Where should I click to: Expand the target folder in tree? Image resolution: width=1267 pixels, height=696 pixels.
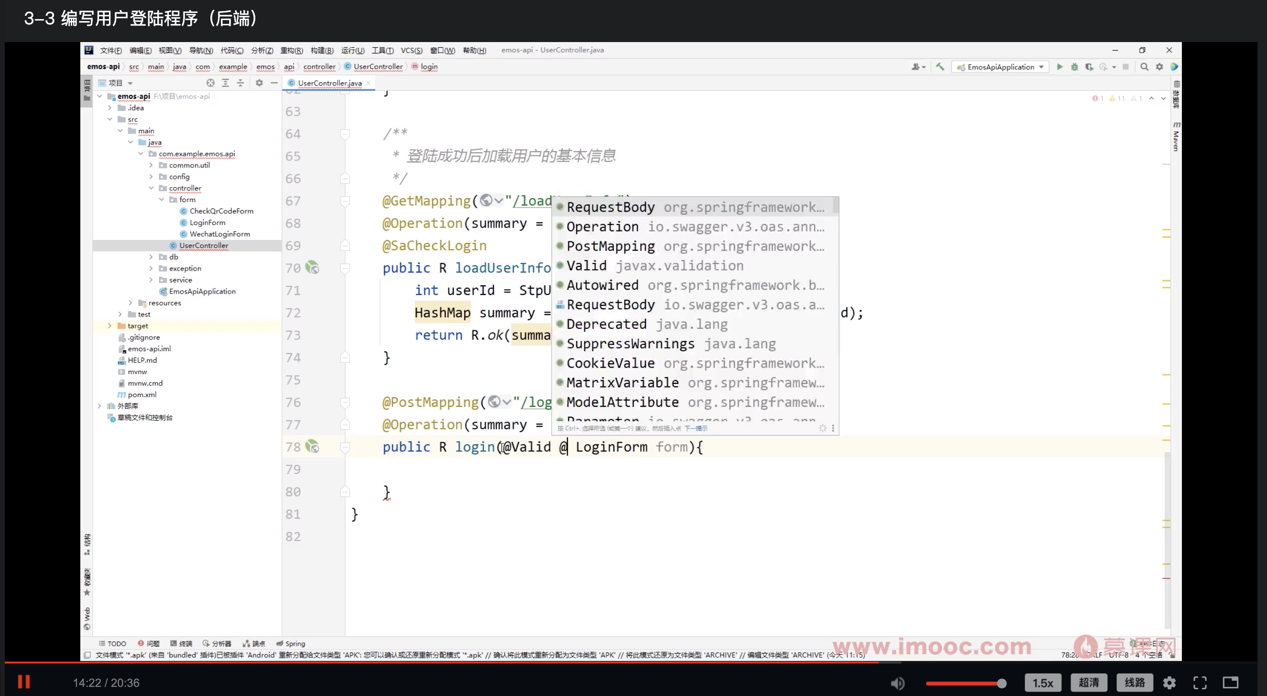[109, 326]
